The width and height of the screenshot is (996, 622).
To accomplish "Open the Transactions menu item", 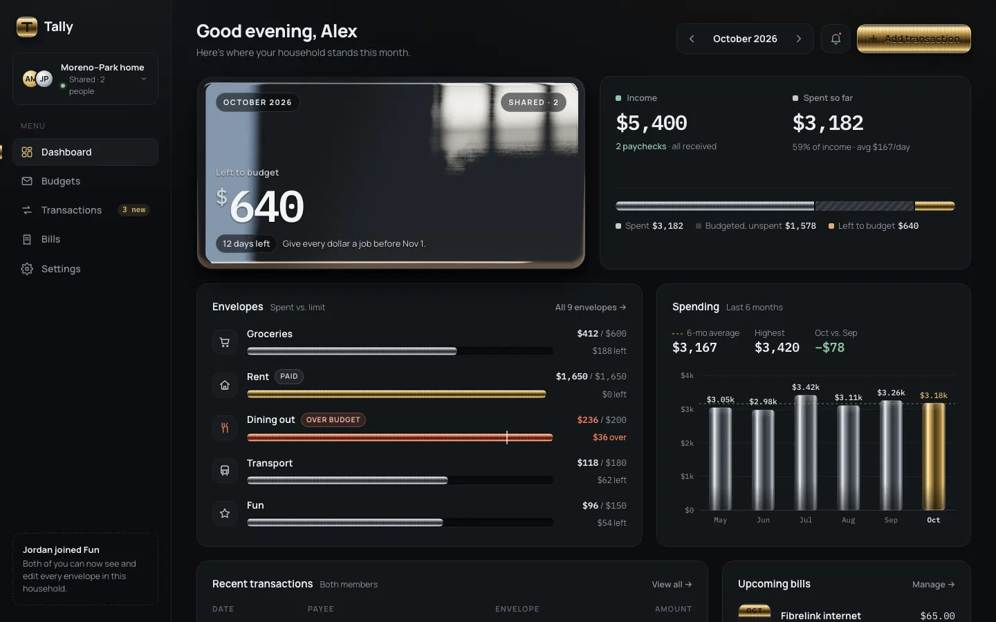I will pos(85,210).
